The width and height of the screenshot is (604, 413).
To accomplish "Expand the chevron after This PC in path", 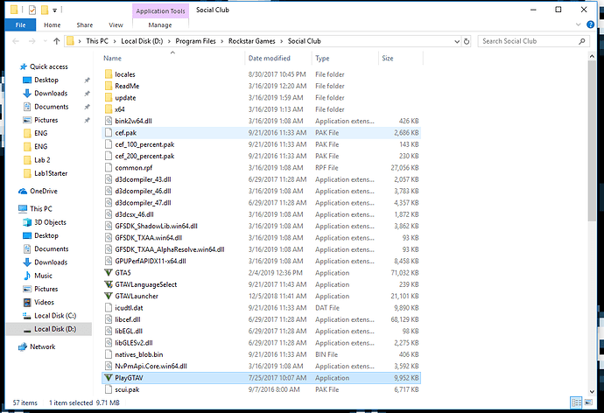I will click(x=115, y=41).
